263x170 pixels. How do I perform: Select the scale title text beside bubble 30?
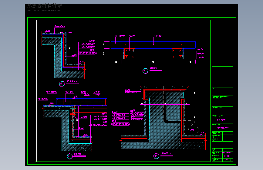155,68
